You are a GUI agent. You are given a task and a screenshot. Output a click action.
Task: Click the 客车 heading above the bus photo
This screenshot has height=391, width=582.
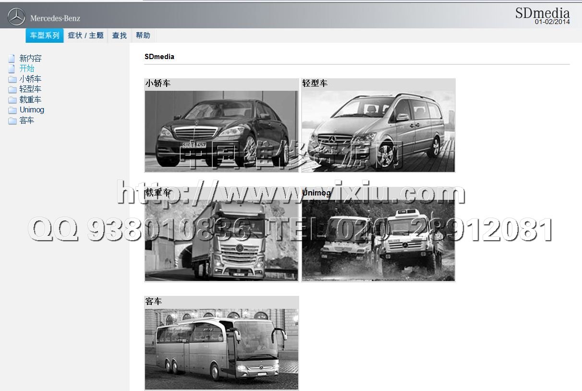154,302
